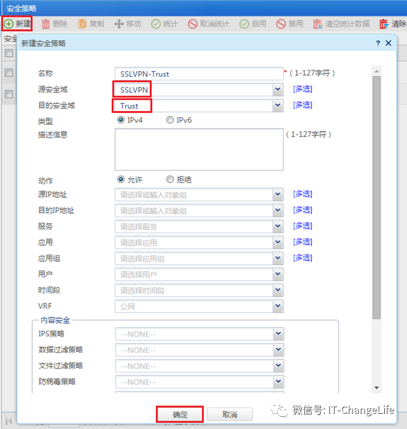Click 多选 link for 应用
The width and height of the screenshot is (407, 429).
(303, 242)
